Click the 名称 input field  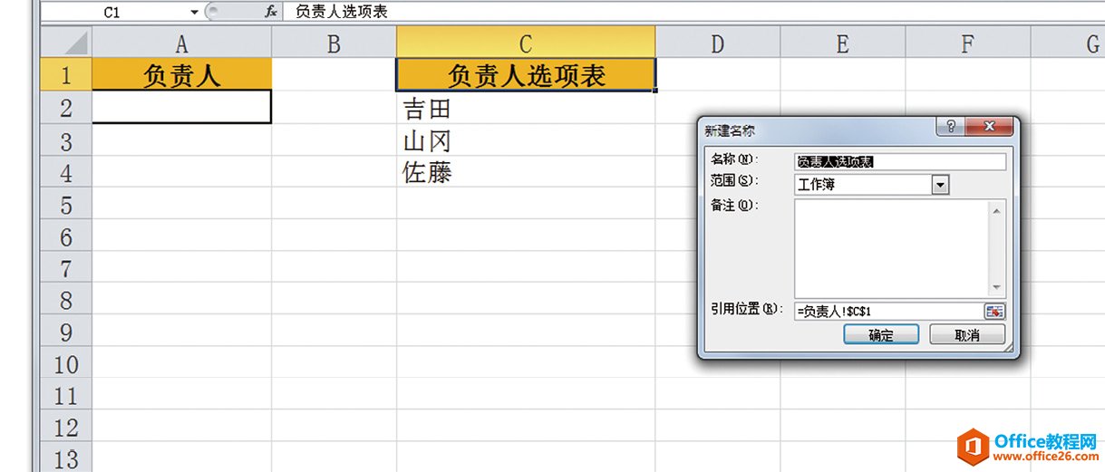[x=899, y=161]
